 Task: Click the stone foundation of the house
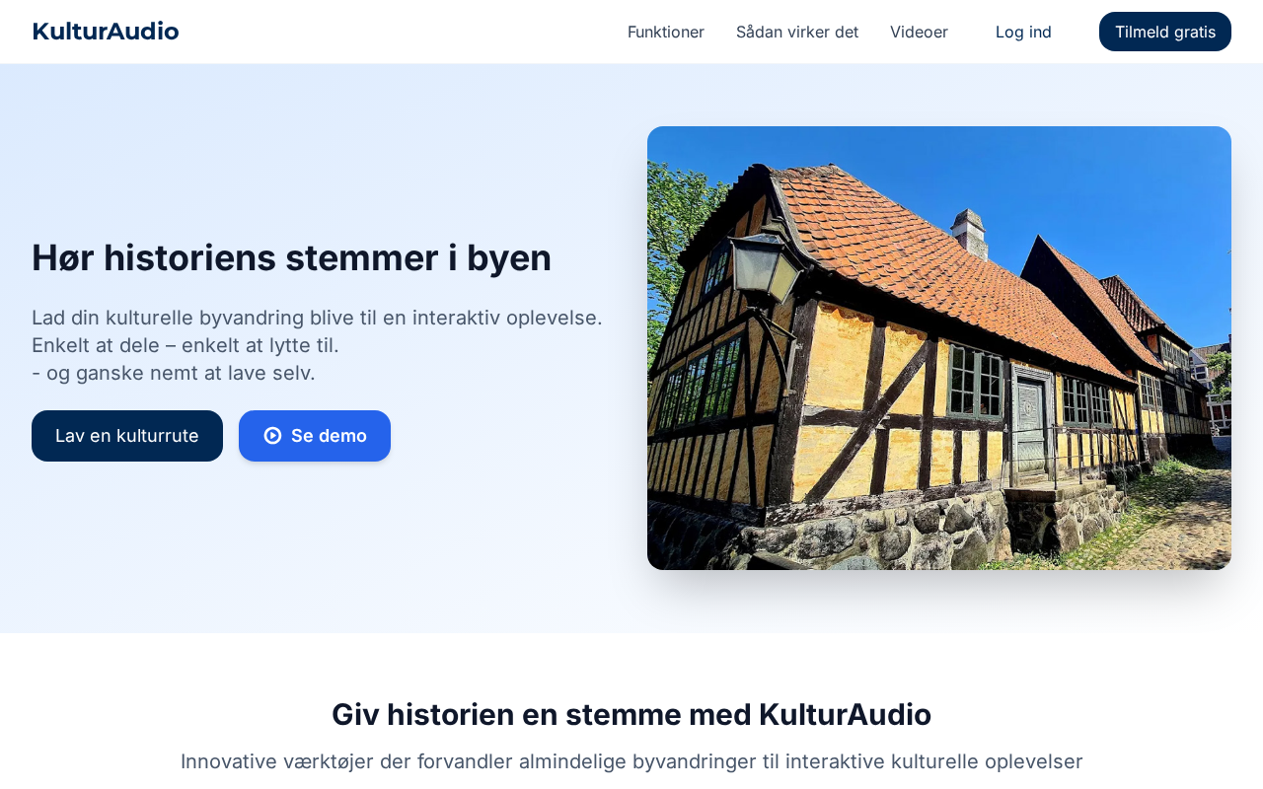(888, 528)
